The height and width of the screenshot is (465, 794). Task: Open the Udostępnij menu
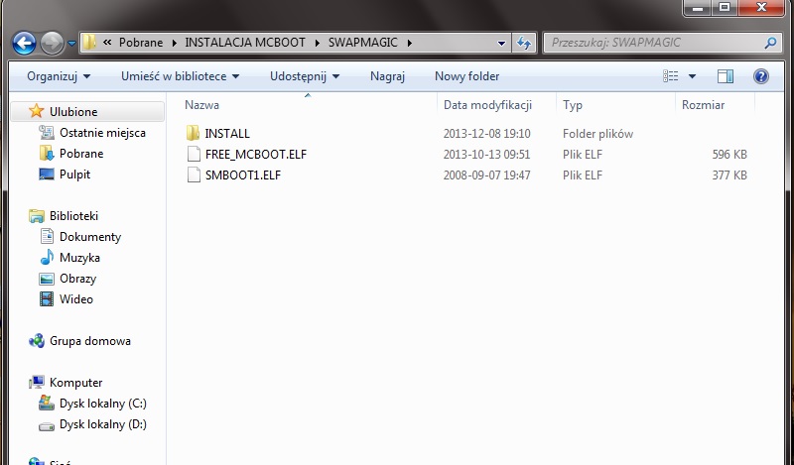click(x=305, y=76)
